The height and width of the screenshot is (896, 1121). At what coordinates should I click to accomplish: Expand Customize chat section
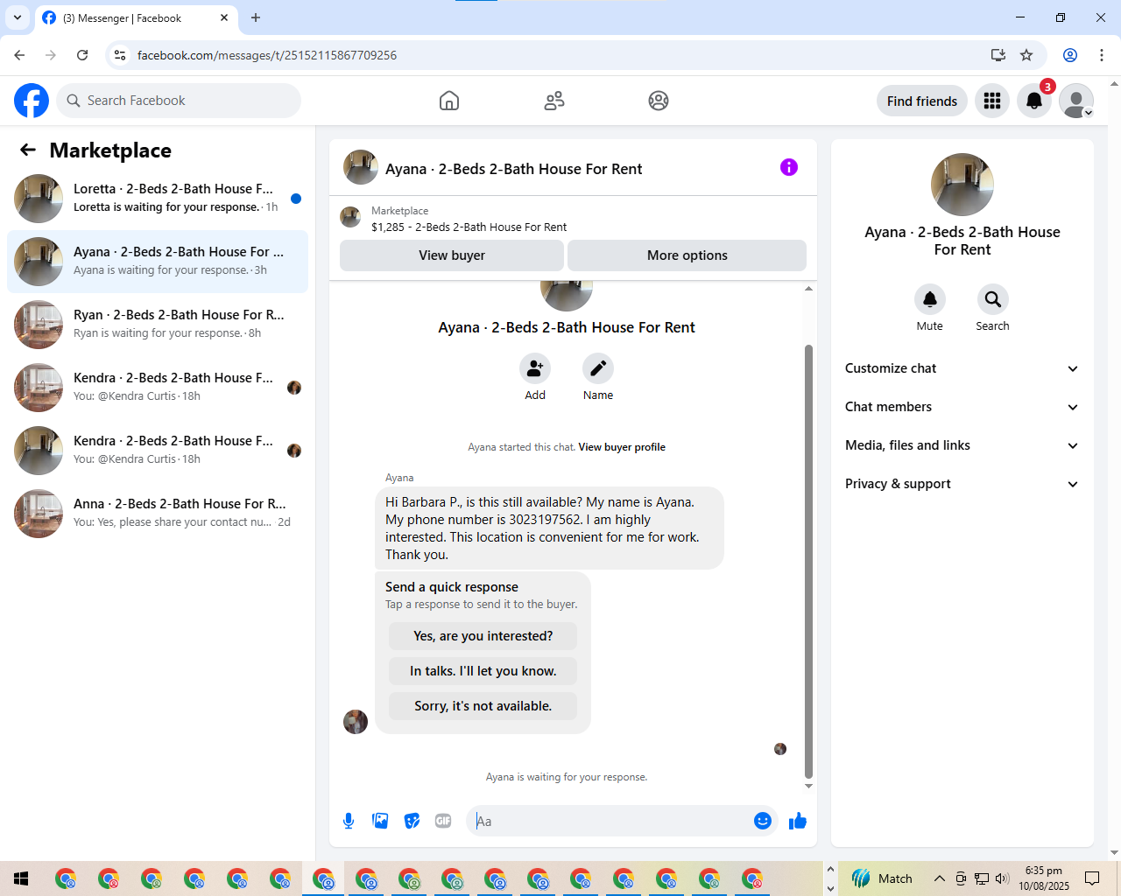pos(962,368)
